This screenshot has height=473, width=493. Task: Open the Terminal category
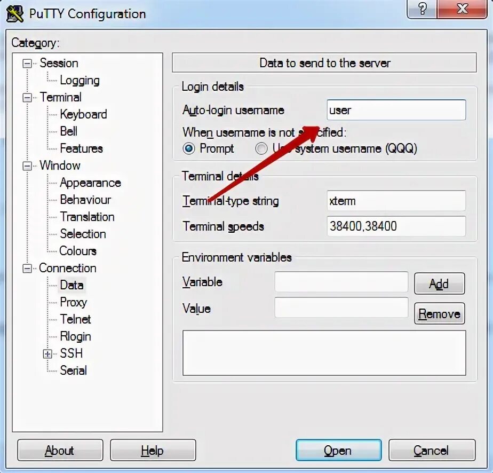pos(60,97)
